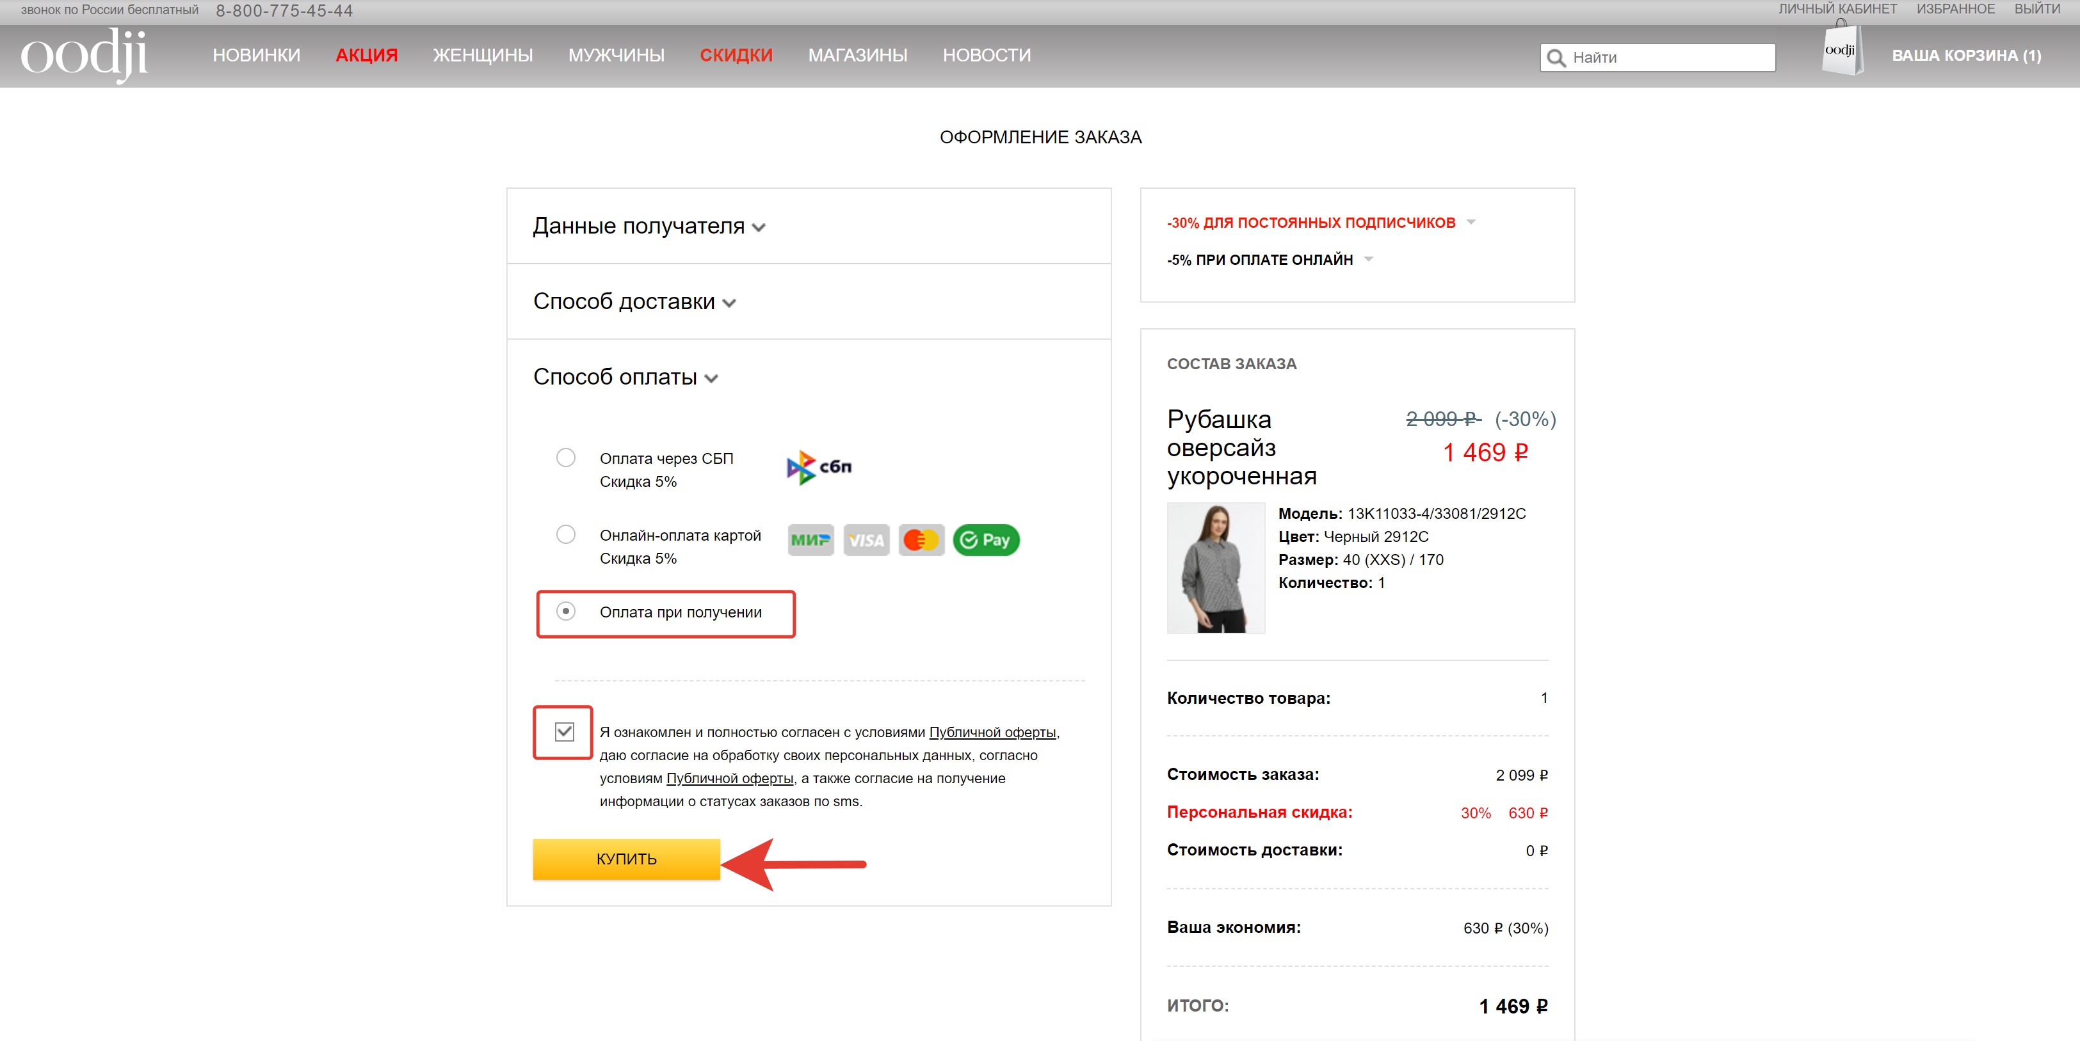The width and height of the screenshot is (2080, 1041).
Task: Click the Mastercard logo
Action: [921, 540]
